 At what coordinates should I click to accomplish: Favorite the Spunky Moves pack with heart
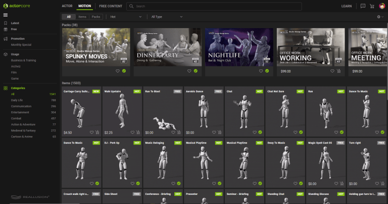pyautogui.click(x=118, y=71)
